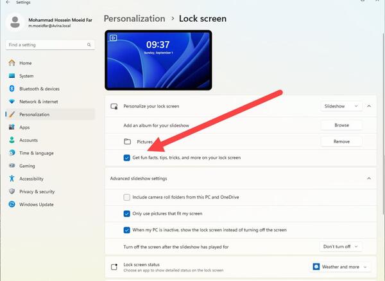Click the Weather app icon in dropdown

(316, 267)
